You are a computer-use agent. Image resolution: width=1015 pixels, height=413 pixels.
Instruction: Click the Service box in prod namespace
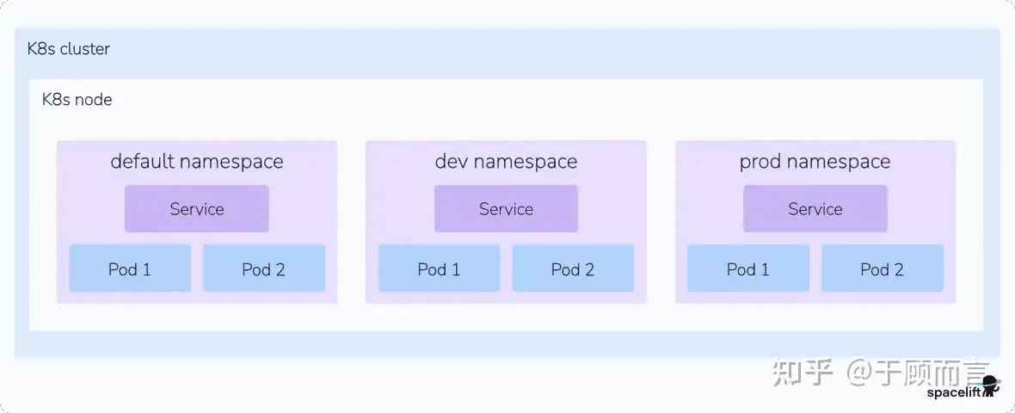pyautogui.click(x=815, y=208)
